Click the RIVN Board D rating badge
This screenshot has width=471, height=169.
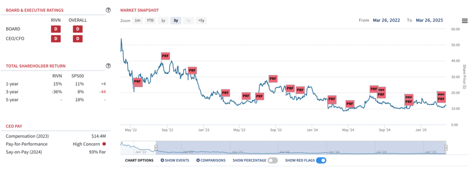point(56,29)
